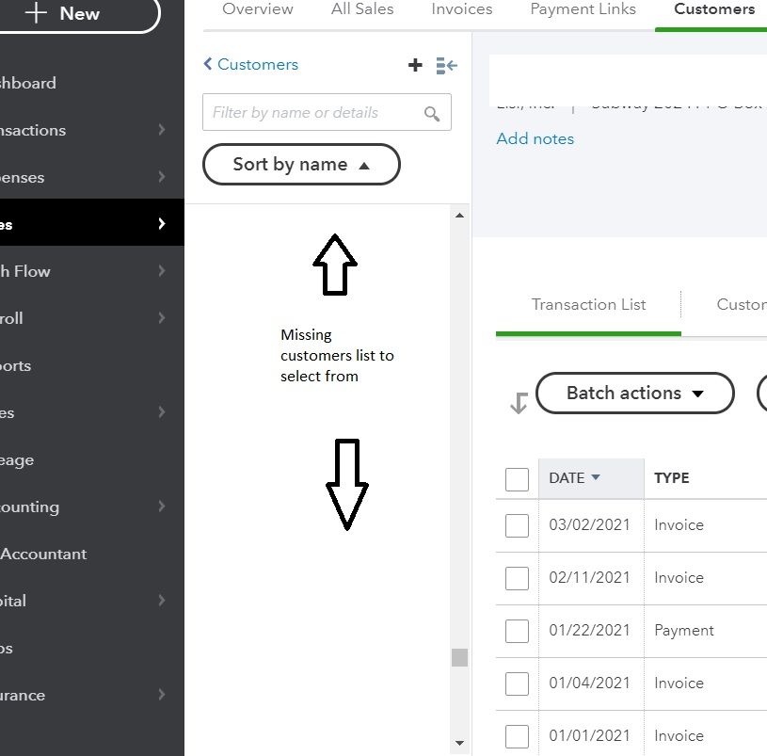Collapse the customer list panel icon

click(446, 65)
